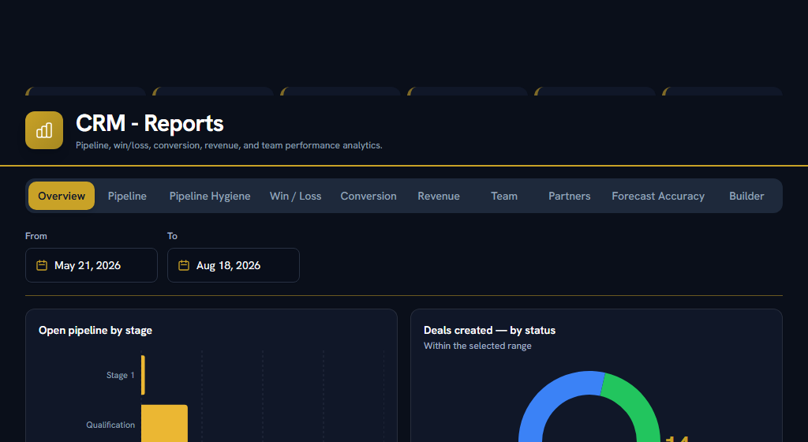This screenshot has width=808, height=442.
Task: Go to the Win / Loss tab
Action: point(295,196)
